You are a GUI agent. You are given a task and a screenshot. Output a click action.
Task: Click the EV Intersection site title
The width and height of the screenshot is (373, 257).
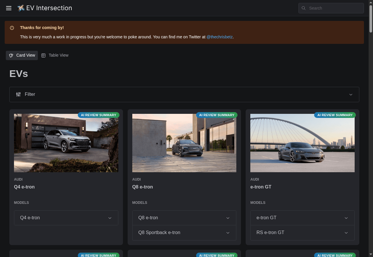pyautogui.click(x=49, y=8)
